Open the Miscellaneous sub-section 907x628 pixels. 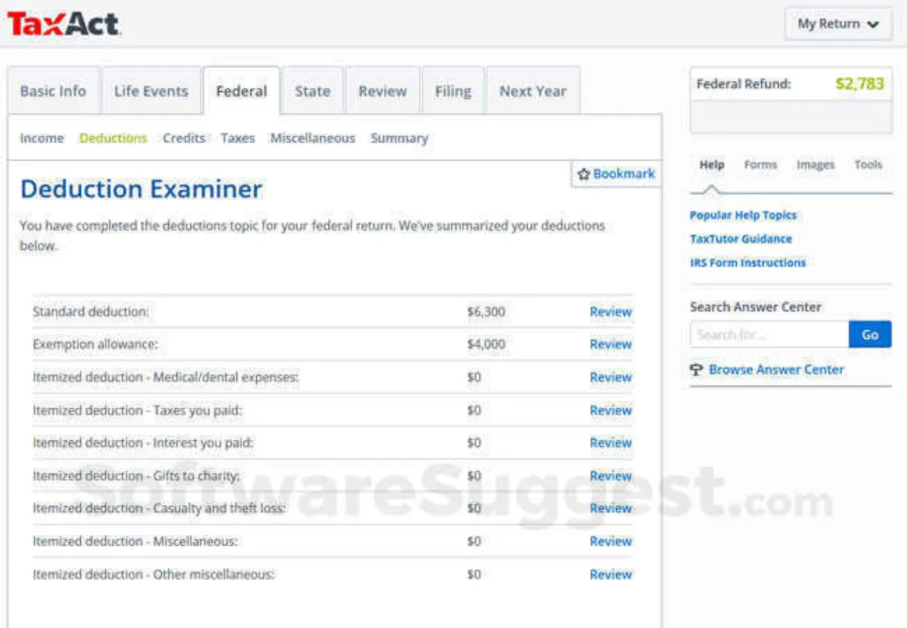coord(313,138)
